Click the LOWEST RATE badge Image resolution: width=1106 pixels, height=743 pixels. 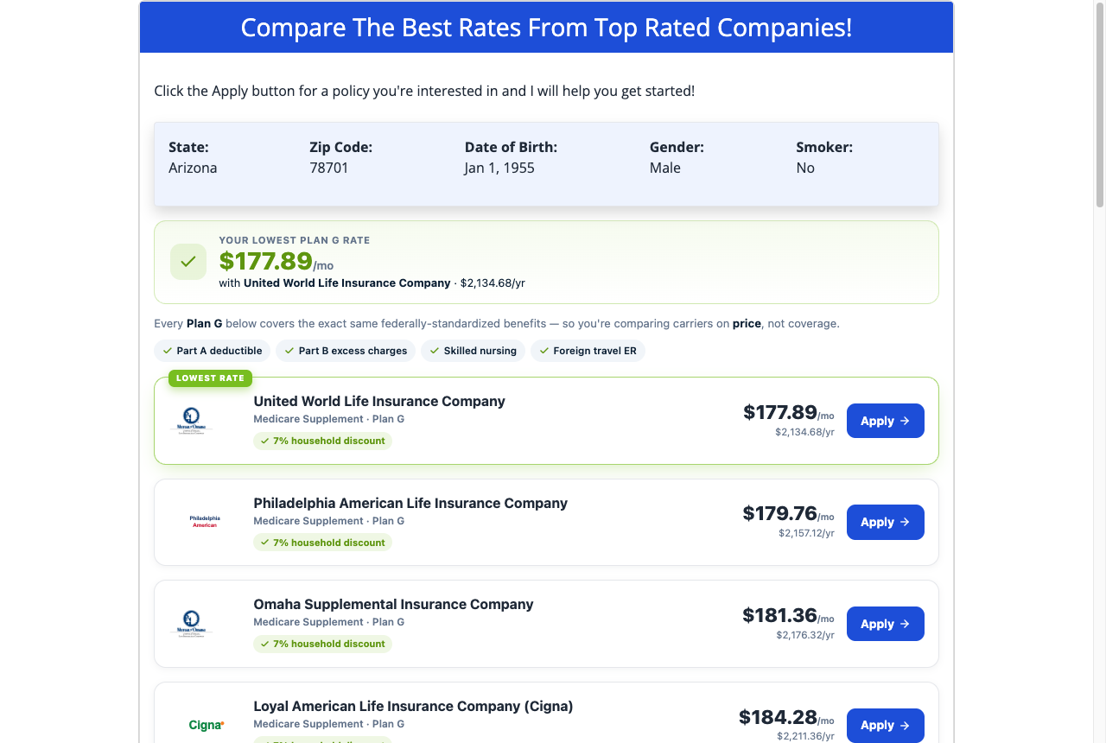tap(210, 378)
